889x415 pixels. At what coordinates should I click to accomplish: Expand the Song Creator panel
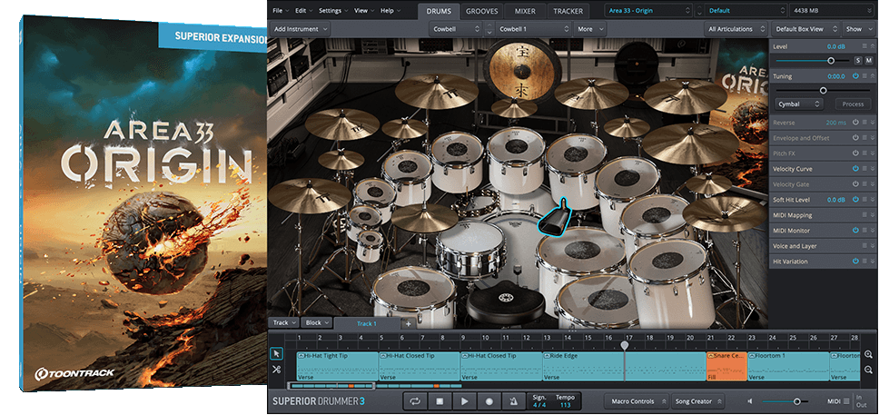[x=698, y=401]
